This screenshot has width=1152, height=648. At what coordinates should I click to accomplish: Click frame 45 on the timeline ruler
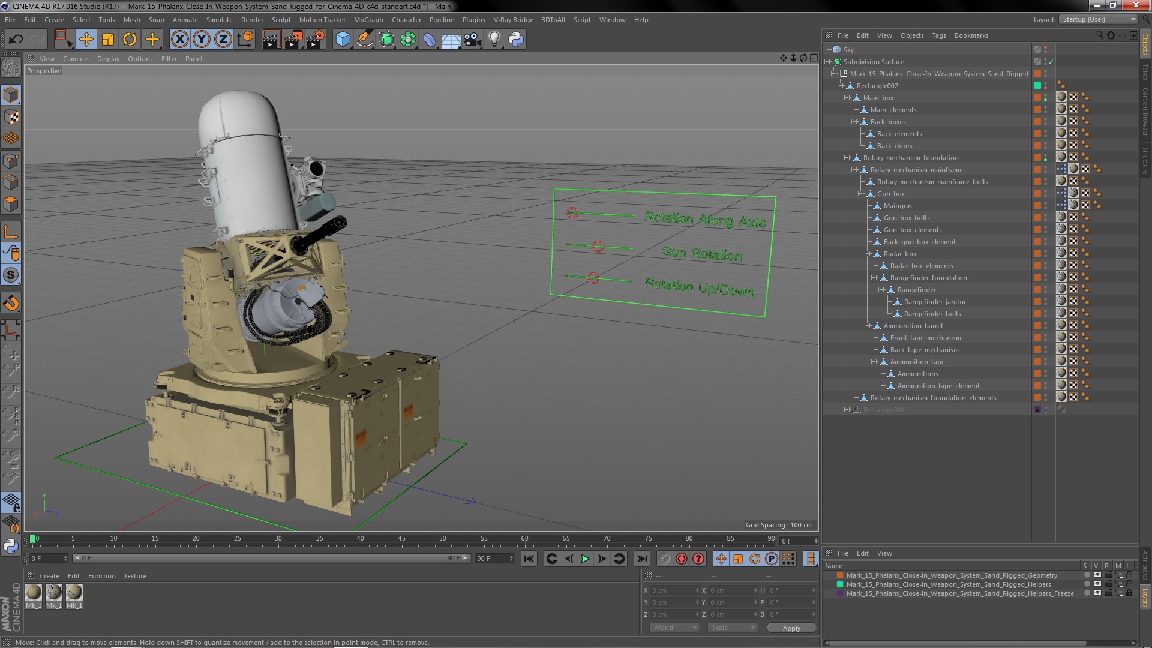click(x=401, y=539)
